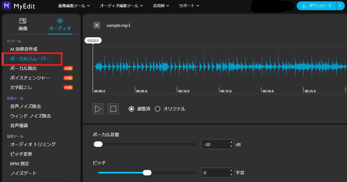This screenshot has width=347, height=182.
Task: Open AI 効果音作成 tool
Action: tap(26, 49)
